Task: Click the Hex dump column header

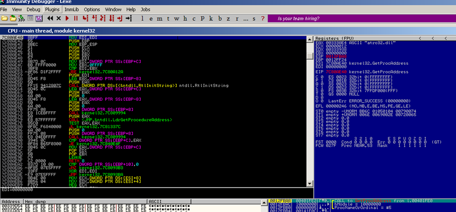Action: [36, 201]
